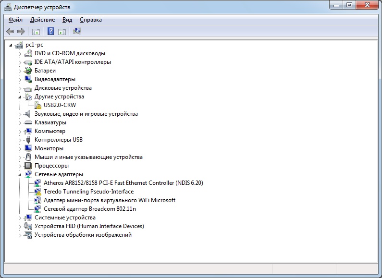Select Устройства HID (Human Interface Devices) label
Image resolution: width=382 pixels, height=278 pixels.
pos(89,226)
